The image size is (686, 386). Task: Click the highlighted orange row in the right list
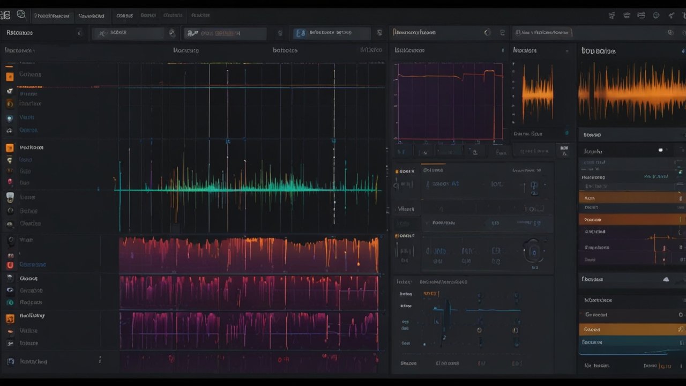[x=630, y=198]
